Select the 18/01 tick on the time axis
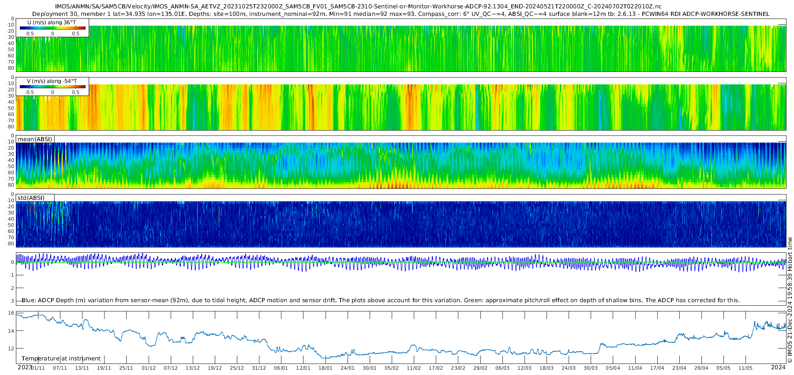The image size is (794, 375). [325, 368]
